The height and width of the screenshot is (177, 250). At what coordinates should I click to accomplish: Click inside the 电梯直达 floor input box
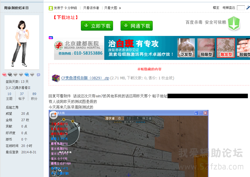click(x=241, y=8)
